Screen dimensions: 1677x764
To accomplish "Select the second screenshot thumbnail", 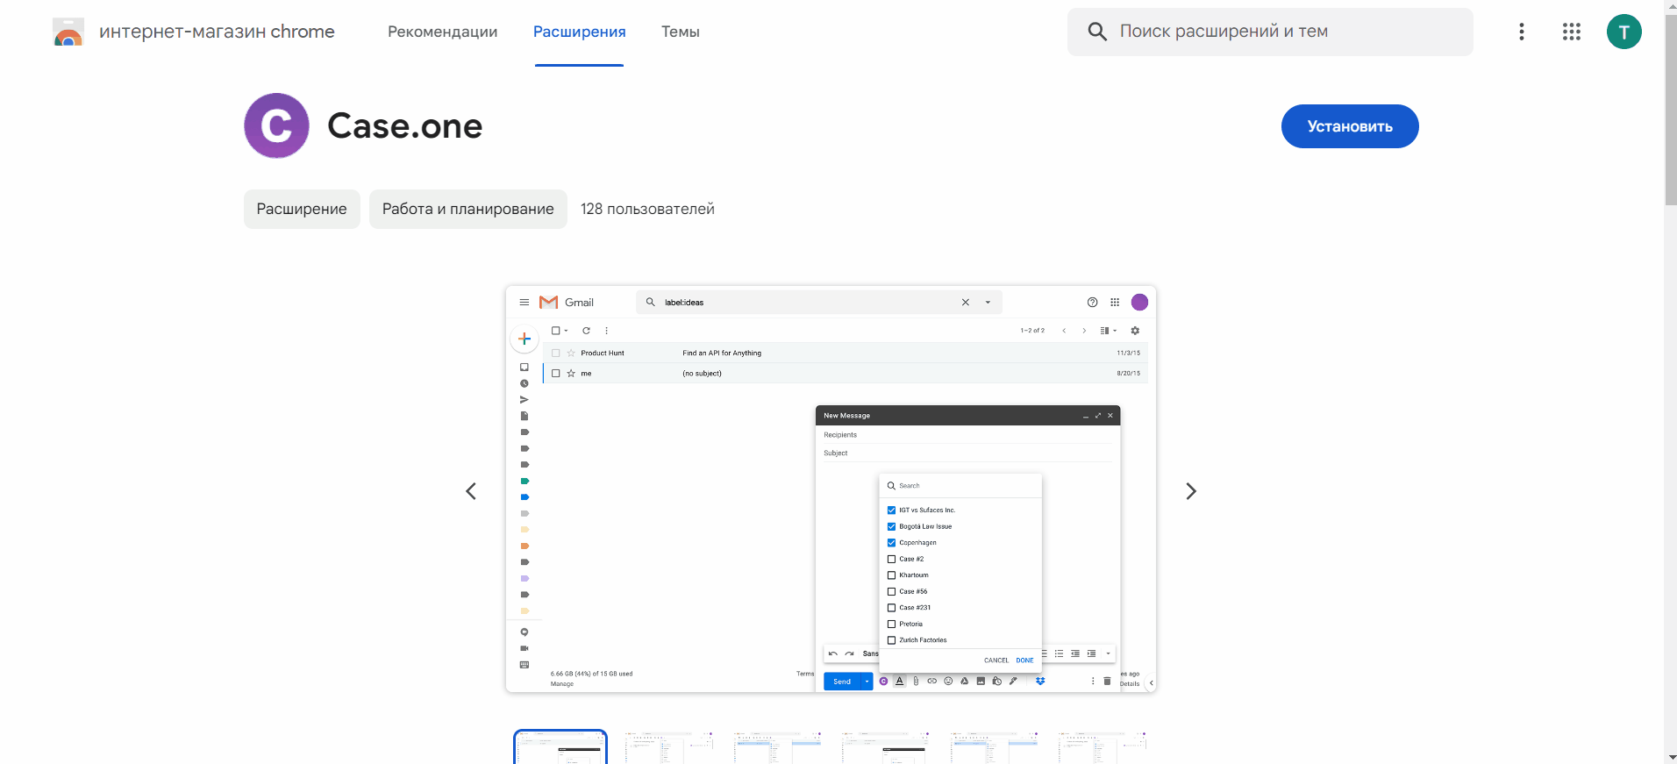I will click(x=668, y=748).
